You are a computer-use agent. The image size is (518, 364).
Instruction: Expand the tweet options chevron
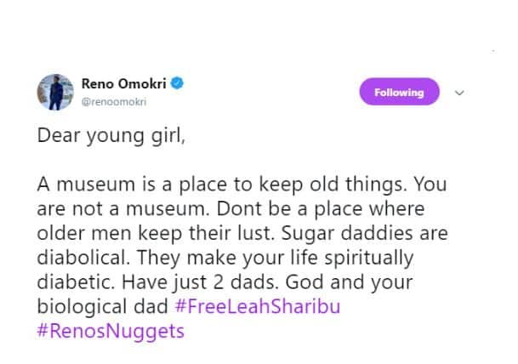click(x=460, y=92)
